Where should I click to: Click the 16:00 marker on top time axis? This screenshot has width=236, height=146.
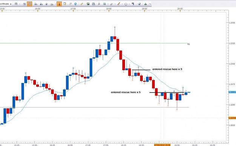(37, 9)
